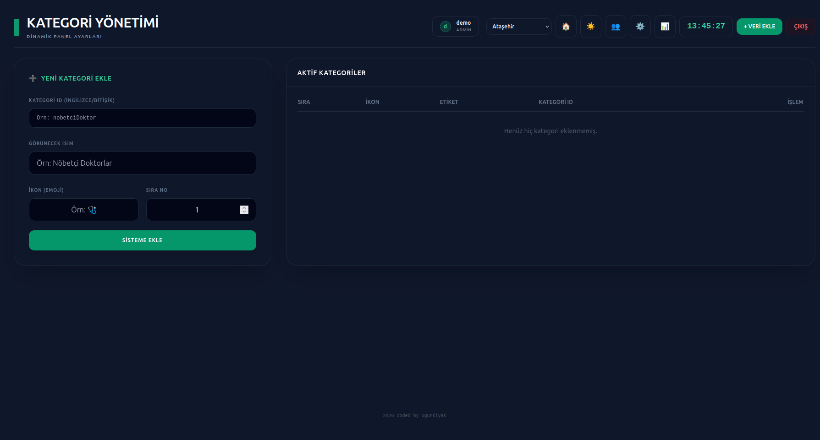Image resolution: width=820 pixels, height=440 pixels.
Task: Click the AKTİF KATEGORİLER panel title
Action: click(331, 73)
